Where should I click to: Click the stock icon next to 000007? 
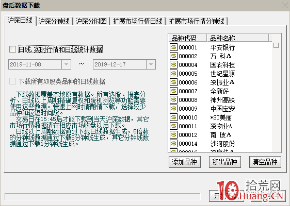point(173,91)
